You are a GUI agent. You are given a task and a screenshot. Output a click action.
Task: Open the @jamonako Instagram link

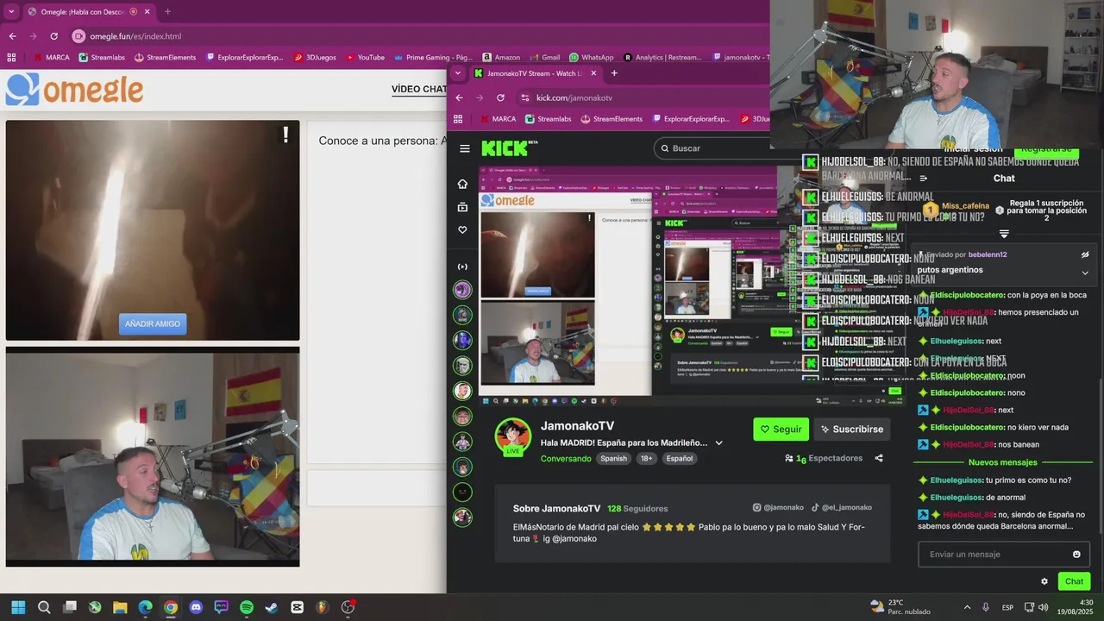click(778, 508)
